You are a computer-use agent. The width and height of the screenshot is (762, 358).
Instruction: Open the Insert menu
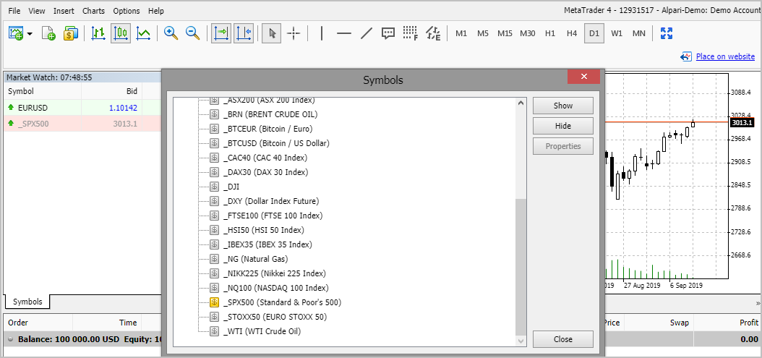(x=64, y=11)
